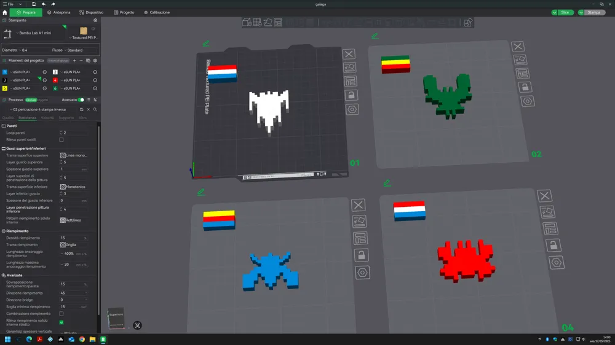Click filament 5 yellow color swatch
This screenshot has height=345, width=615.
tap(5, 88)
